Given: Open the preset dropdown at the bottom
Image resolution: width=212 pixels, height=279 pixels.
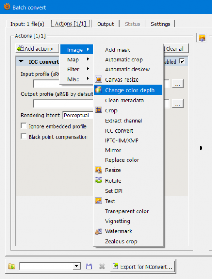Looking at the screenshot, I should click(50, 266).
